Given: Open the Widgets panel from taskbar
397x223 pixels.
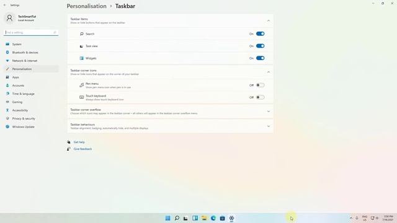Looking at the screenshot, I should 195,218.
